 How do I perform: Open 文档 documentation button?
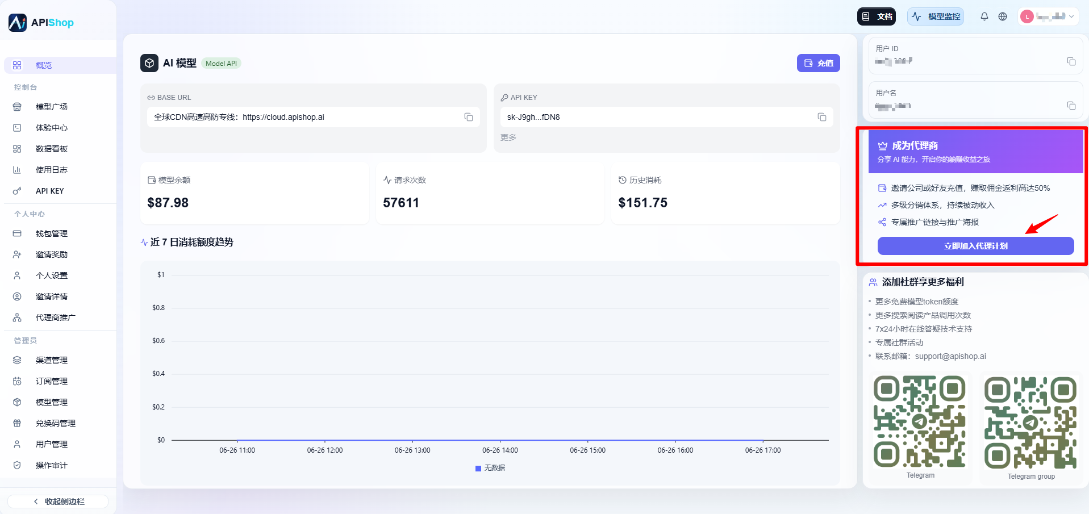pyautogui.click(x=877, y=16)
